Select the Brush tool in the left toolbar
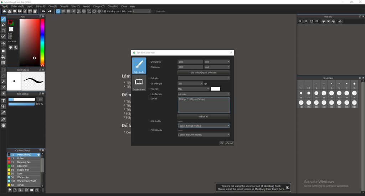Image resolution: width=365 pixels, height=196 pixels. pos(3,19)
